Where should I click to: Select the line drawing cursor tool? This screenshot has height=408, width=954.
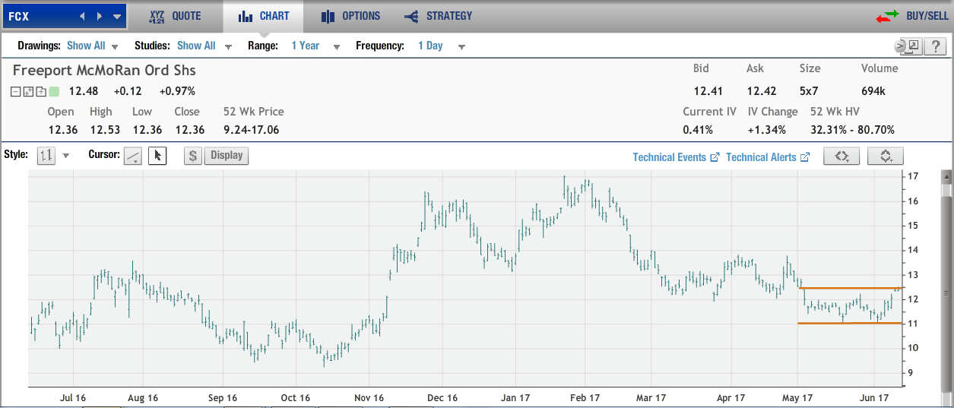pos(133,156)
